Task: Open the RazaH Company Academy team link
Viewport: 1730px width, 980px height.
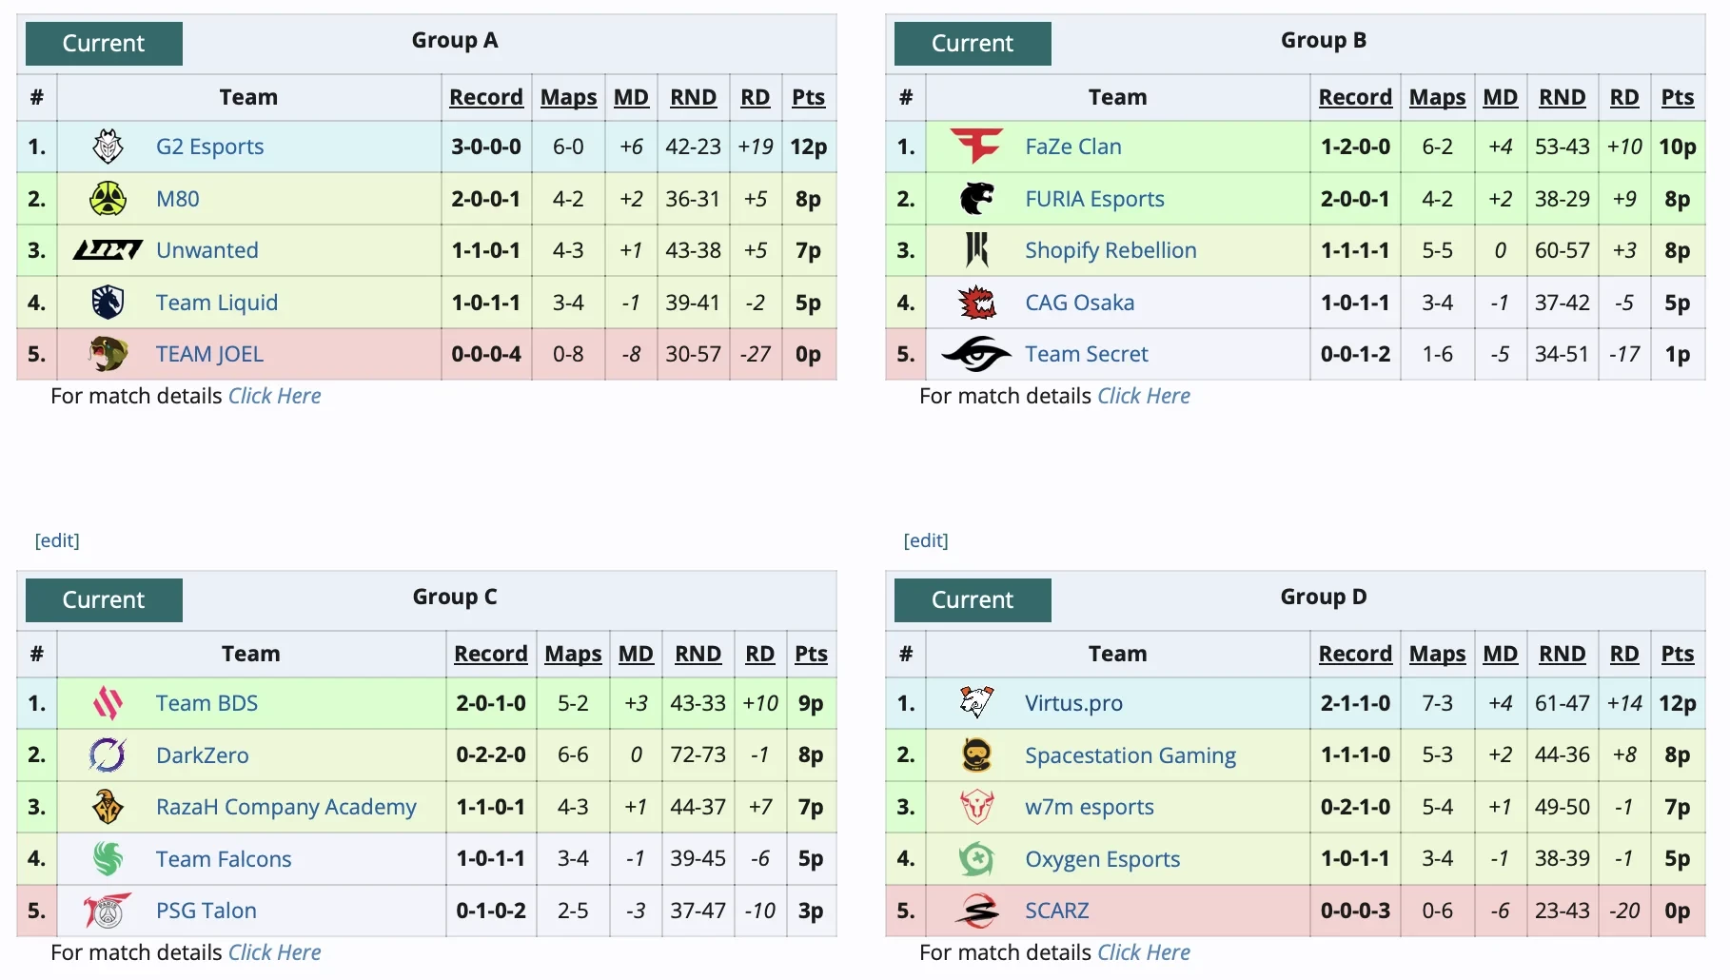Action: (x=285, y=807)
